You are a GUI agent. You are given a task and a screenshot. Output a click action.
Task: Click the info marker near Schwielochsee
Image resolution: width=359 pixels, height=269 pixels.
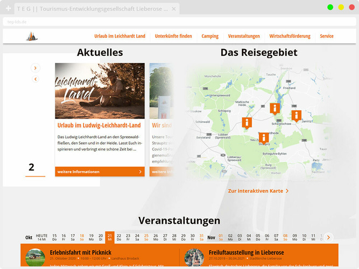(x=274, y=108)
